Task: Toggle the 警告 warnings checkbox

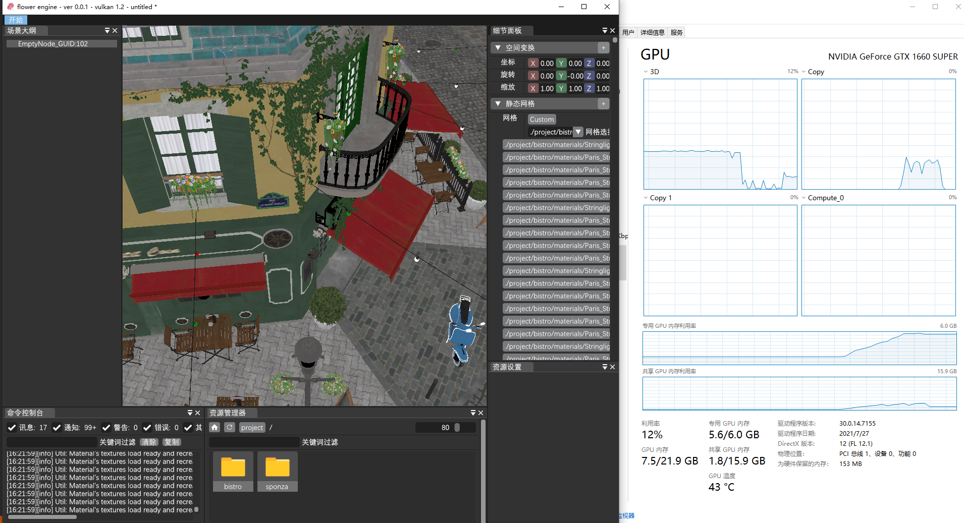Action: click(x=106, y=428)
